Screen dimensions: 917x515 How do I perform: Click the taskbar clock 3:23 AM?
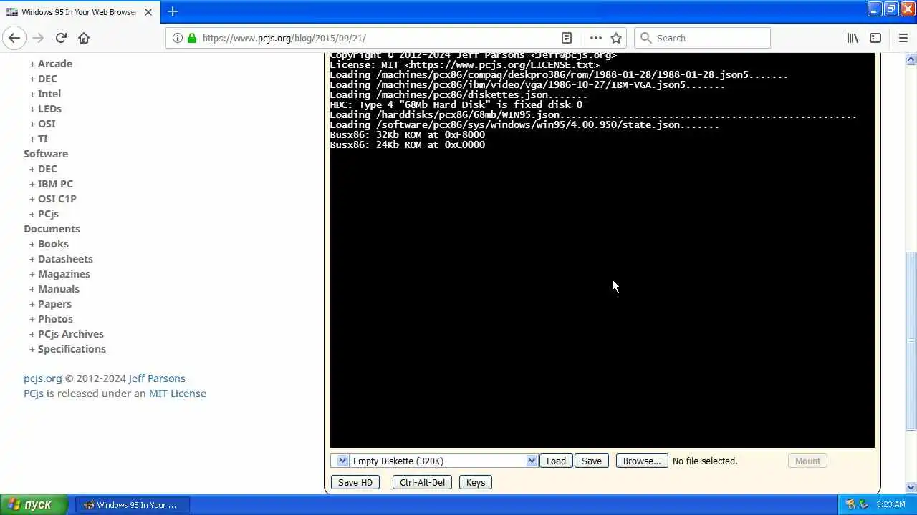pyautogui.click(x=890, y=504)
